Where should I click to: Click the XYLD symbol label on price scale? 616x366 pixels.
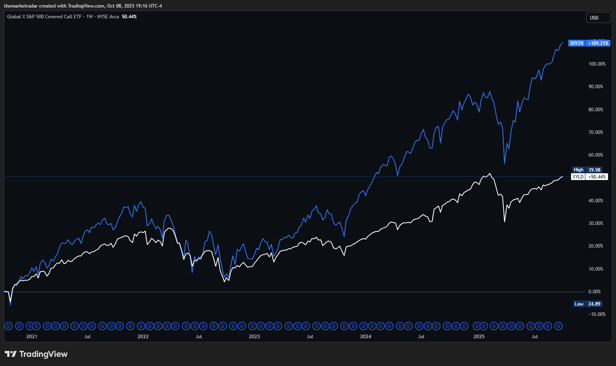(x=578, y=177)
